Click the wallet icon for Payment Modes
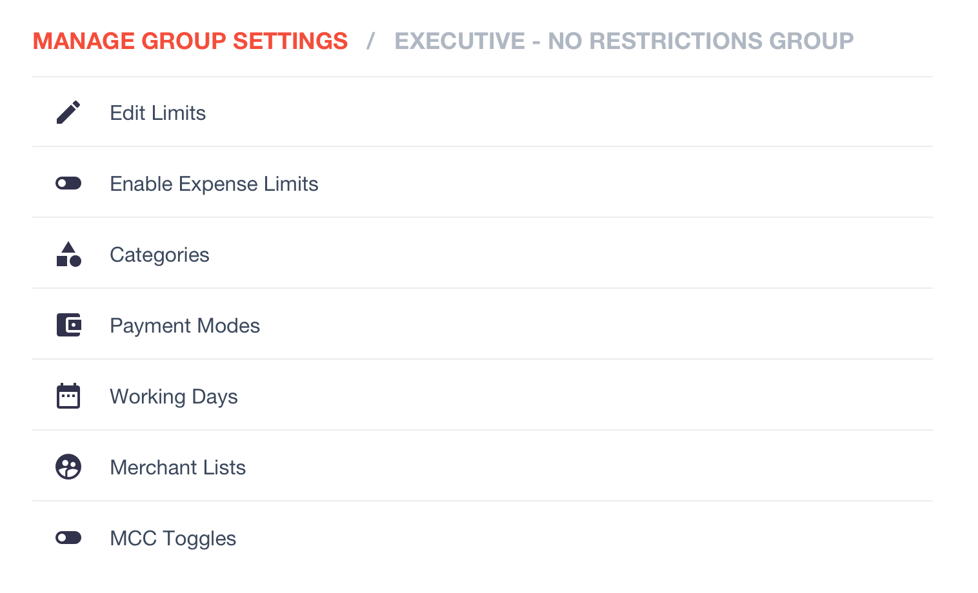Image resolution: width=978 pixels, height=593 pixels. (68, 325)
